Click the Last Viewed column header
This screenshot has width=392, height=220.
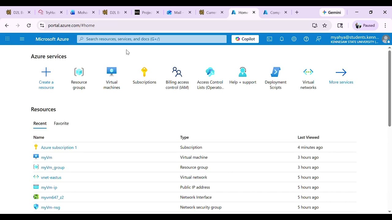coord(308,137)
